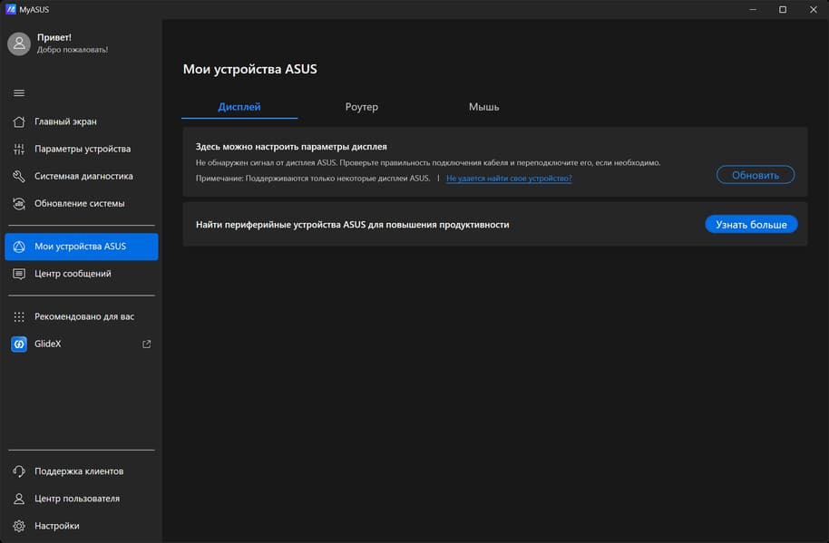Viewport: 829px width, 543px height.
Task: Open GlideX external link arrow icon
Action: point(147,344)
